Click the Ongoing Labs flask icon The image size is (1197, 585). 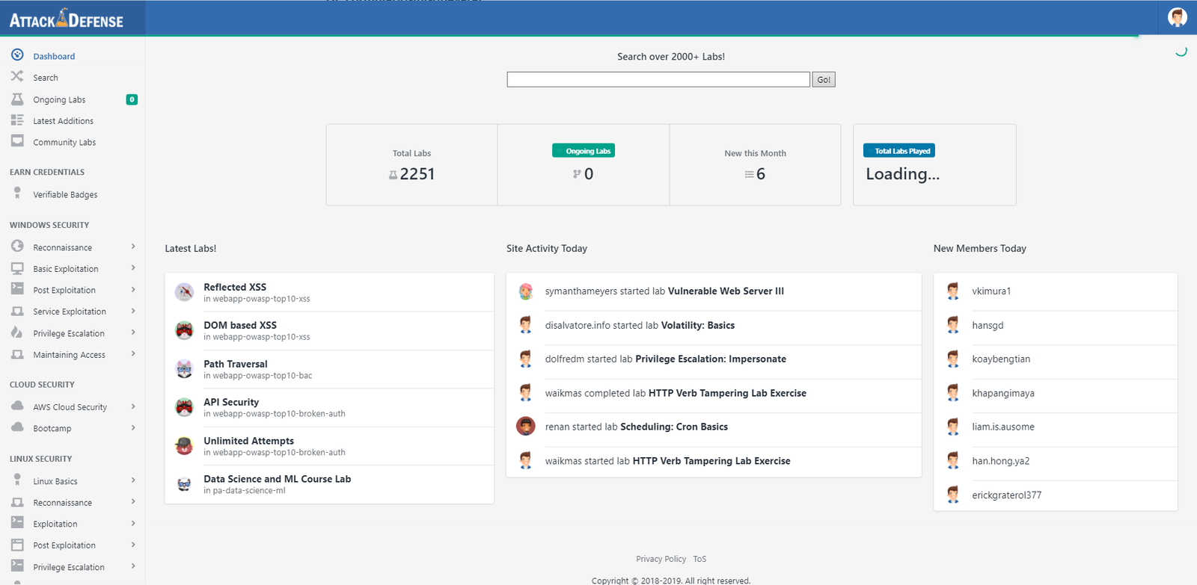(17, 99)
